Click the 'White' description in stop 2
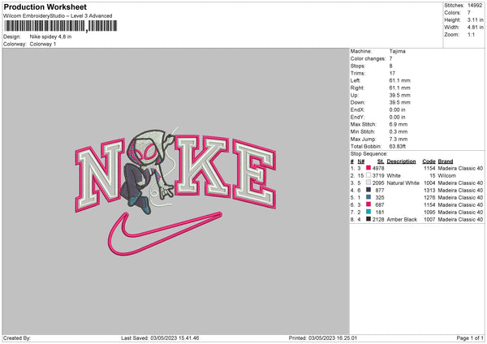Viewport: 487px width, 344px height. (x=394, y=176)
